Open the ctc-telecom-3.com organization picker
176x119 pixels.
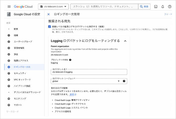tap(53, 7)
